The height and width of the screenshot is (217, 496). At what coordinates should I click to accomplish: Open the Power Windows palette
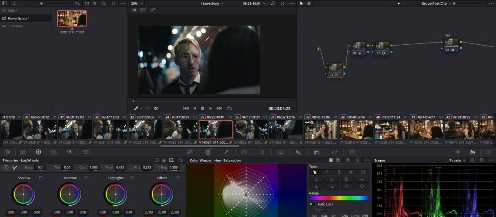244,152
